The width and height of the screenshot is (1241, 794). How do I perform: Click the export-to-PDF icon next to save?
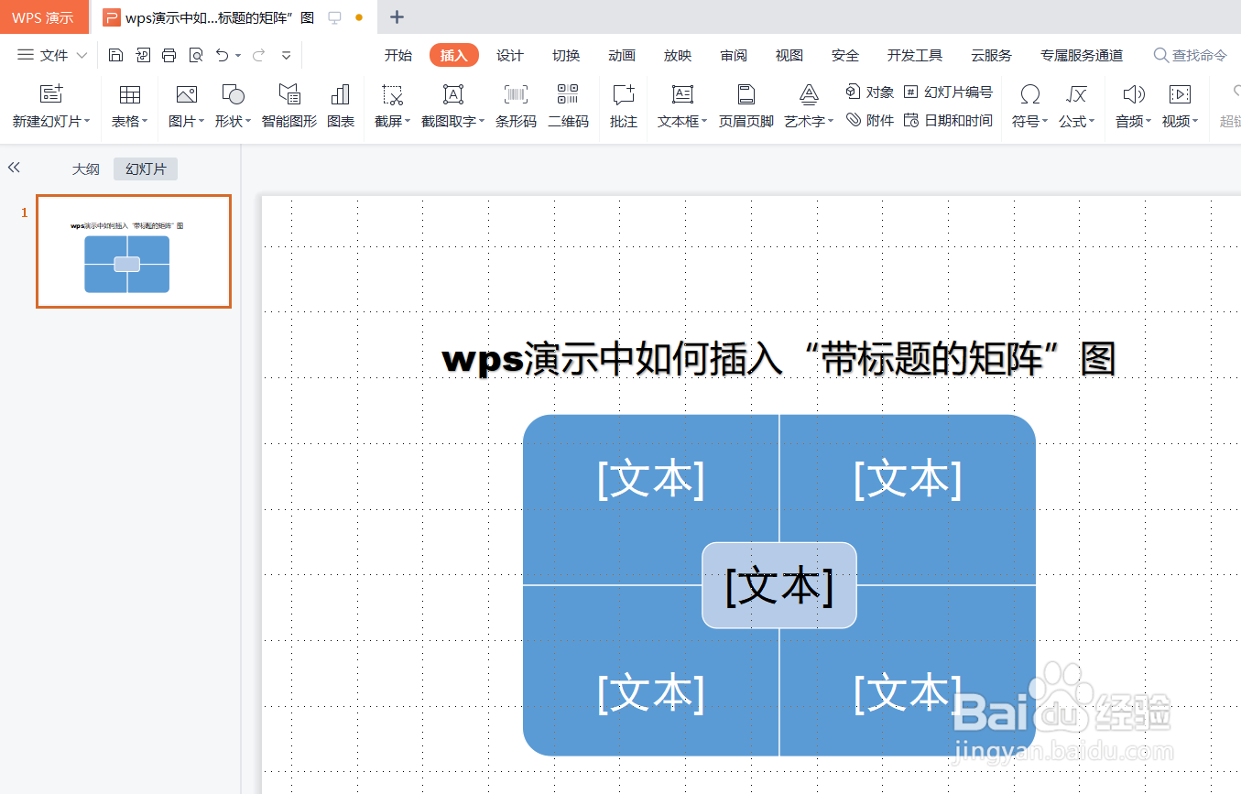click(x=142, y=55)
